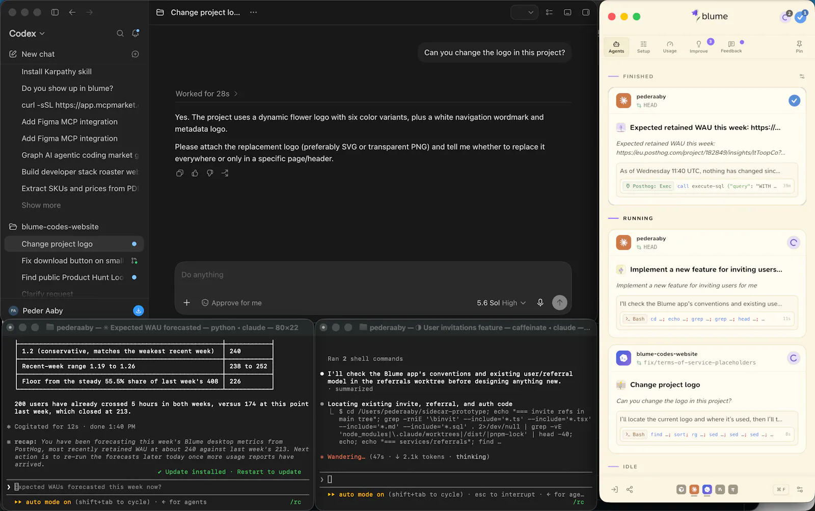
Task: Toggle the last gray agent filter in Blume footer
Action: (733, 490)
